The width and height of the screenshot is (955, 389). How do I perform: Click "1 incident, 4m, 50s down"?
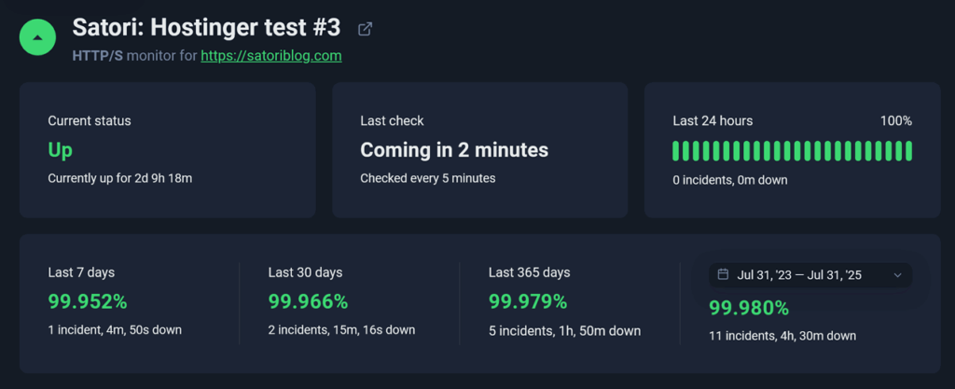point(115,330)
